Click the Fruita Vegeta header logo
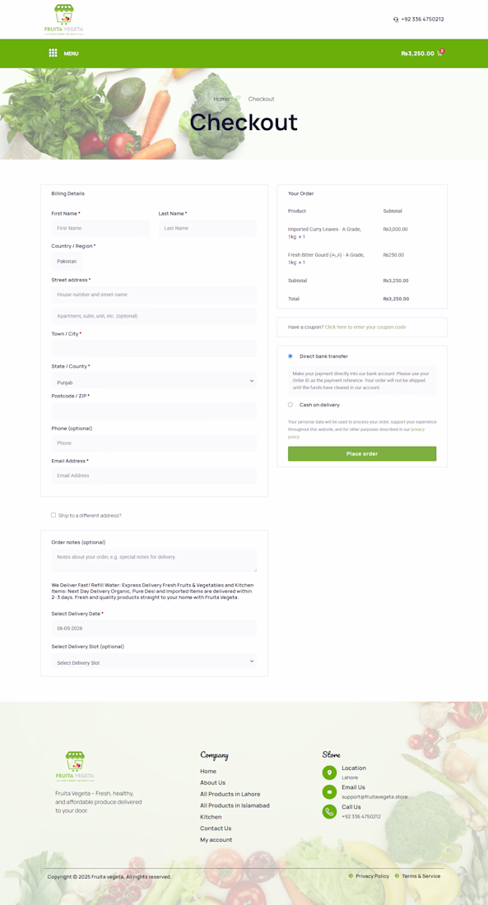Viewport: 488px width, 905px height. 64,21
